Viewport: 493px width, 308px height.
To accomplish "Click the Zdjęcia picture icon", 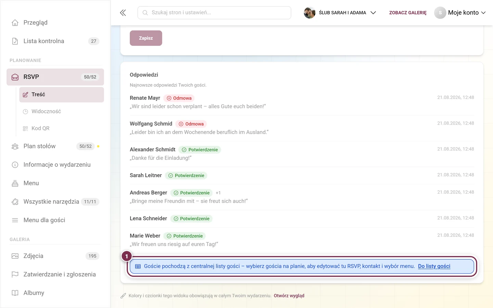I will [x=15, y=256].
